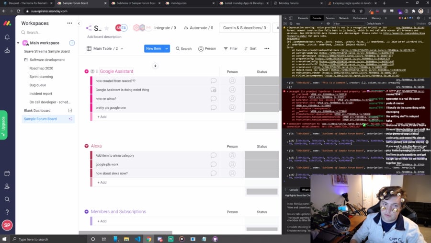The height and width of the screenshot is (243, 431).
Task: Open Workspaces three-dot options menu
Action: point(69,23)
